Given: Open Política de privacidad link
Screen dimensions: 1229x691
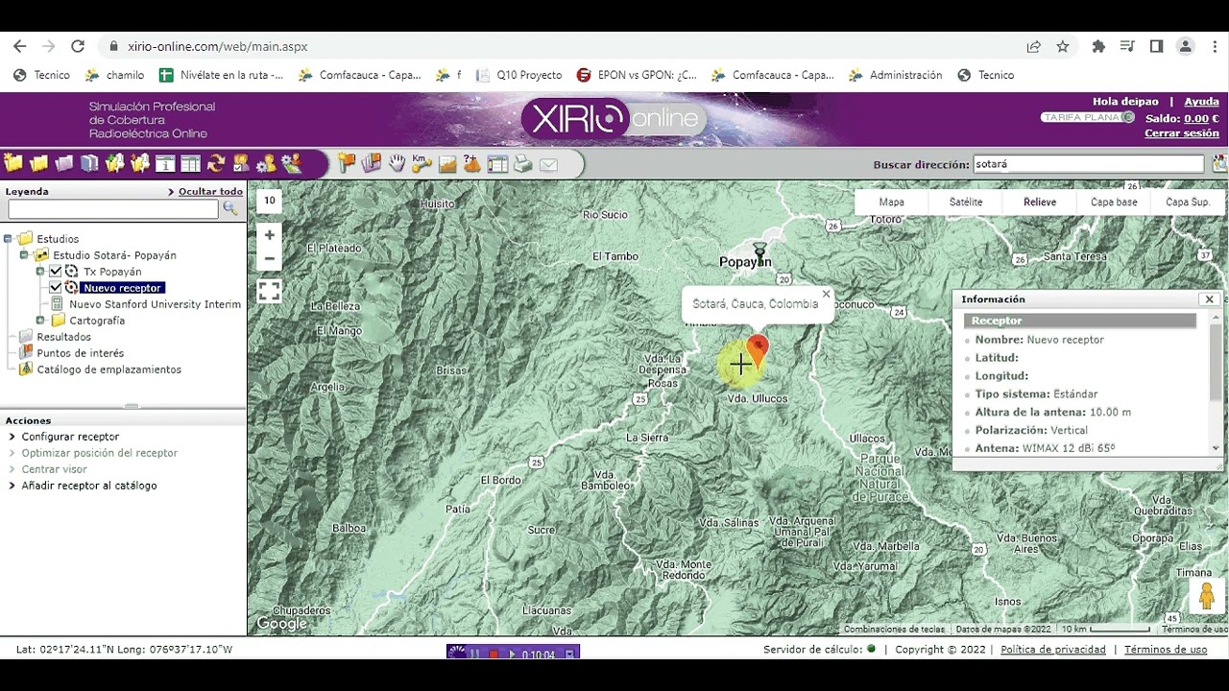Looking at the screenshot, I should click(1053, 650).
